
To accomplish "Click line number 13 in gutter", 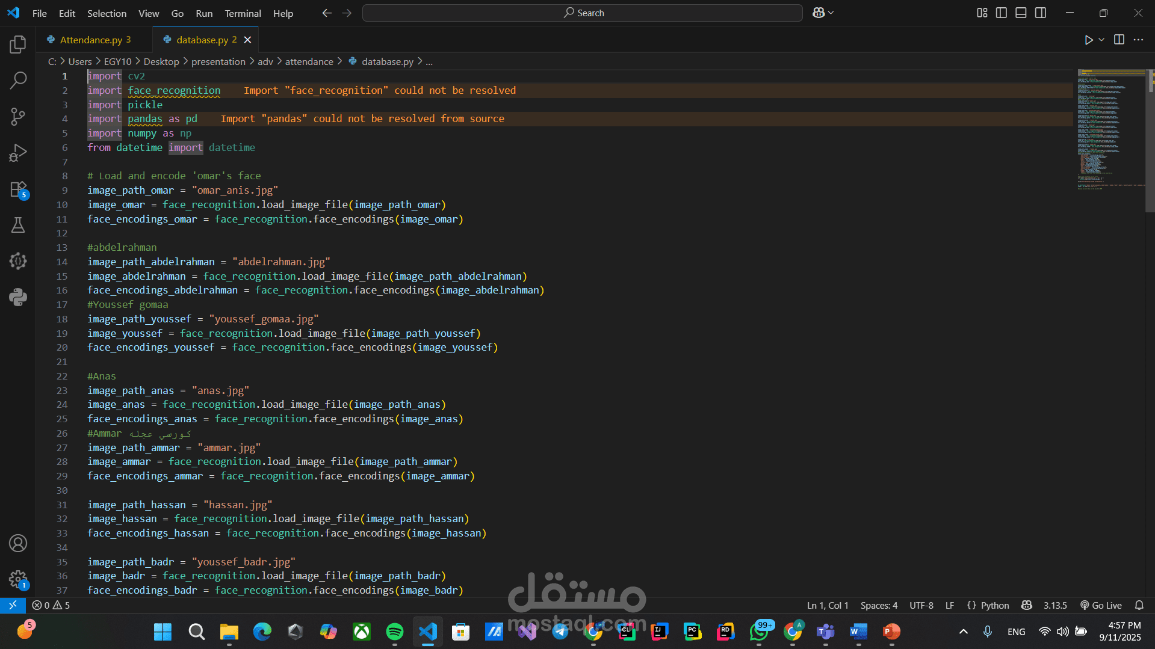I will pos(62,247).
